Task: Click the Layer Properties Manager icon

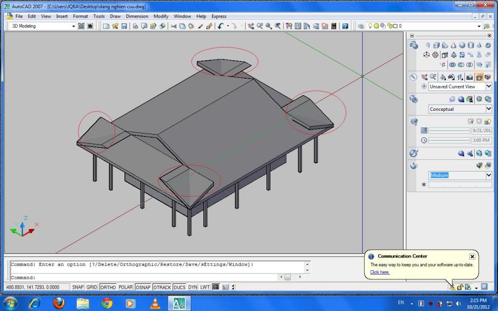Action: (361, 26)
